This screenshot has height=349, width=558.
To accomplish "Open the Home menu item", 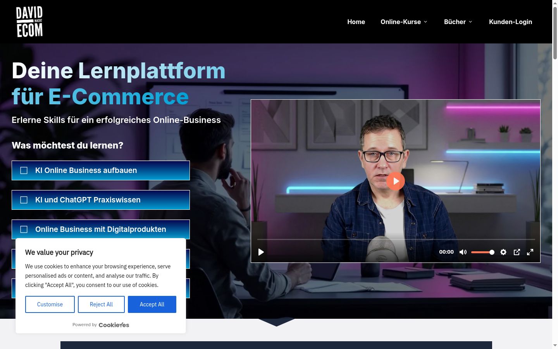I will [x=356, y=22].
